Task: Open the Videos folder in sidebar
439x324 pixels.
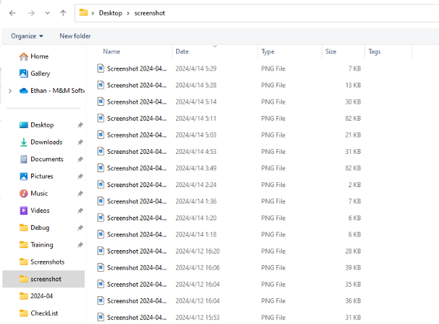Action: click(39, 210)
